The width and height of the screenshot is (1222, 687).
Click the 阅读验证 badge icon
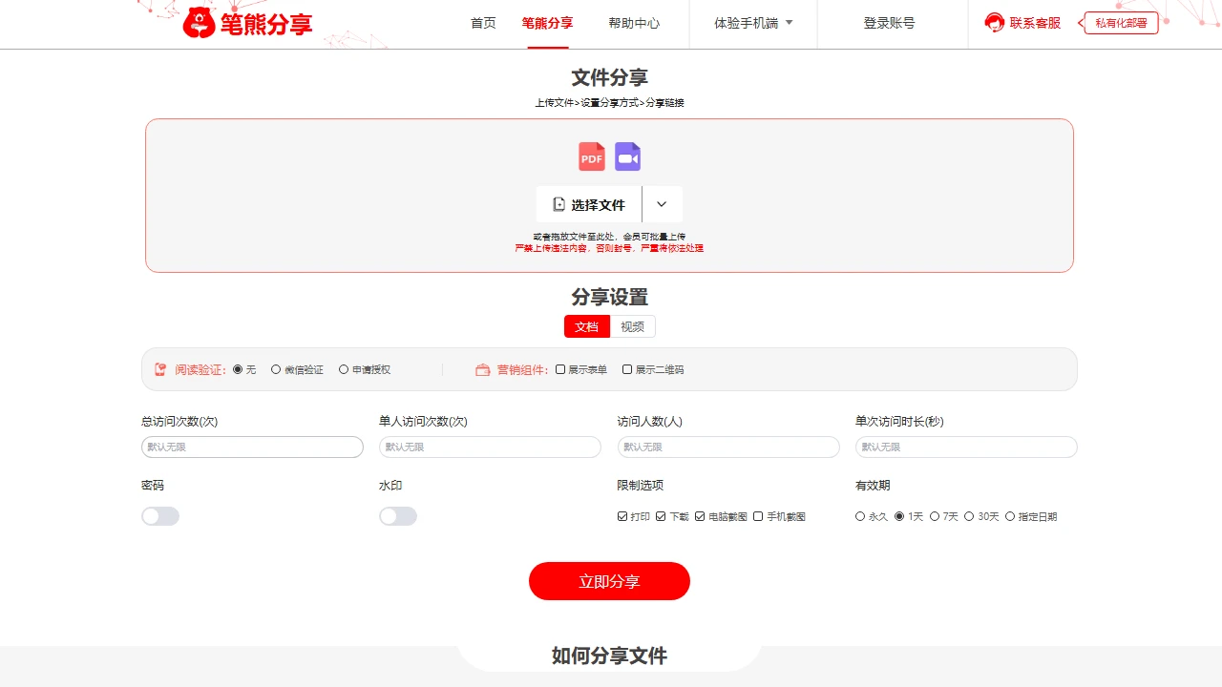point(158,369)
